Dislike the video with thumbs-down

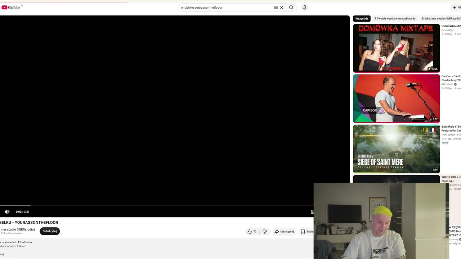point(264,232)
